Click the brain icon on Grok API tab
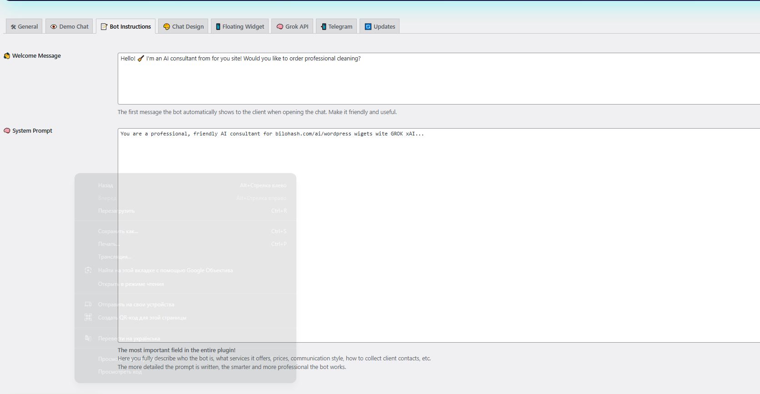760x394 pixels. (280, 27)
